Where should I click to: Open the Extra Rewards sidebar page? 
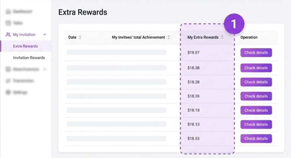tap(25, 46)
